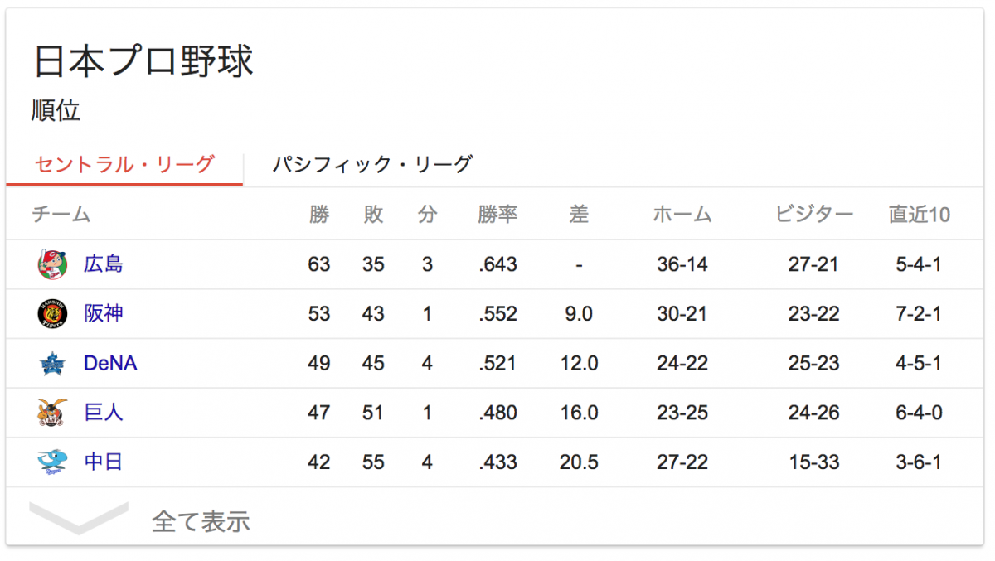Click the ビジター column header
The image size is (995, 561).
[x=814, y=215]
